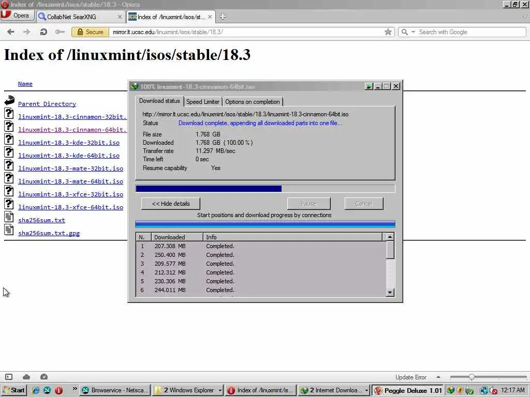Image resolution: width=530 pixels, height=397 pixels.
Task: Open sha256sum.txt.gpg link
Action: (49, 233)
